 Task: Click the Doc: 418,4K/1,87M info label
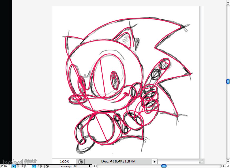[x=118, y=161]
